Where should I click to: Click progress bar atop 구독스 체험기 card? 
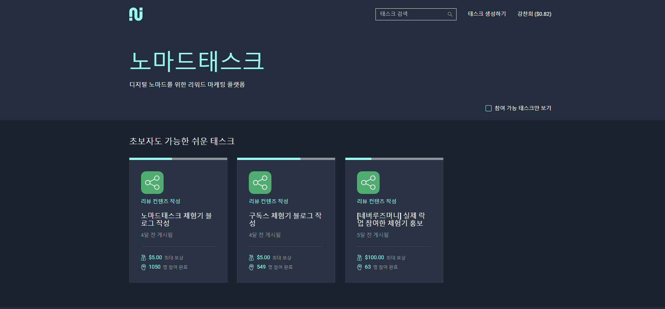286,159
